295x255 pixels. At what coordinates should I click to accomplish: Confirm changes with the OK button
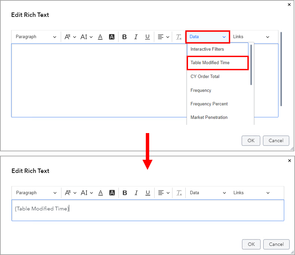click(x=251, y=141)
